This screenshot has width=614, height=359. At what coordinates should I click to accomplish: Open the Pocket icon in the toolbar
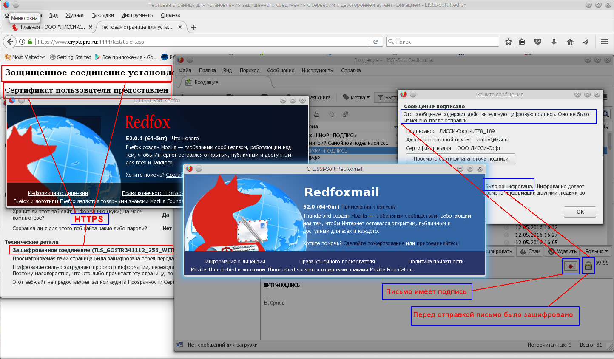[538, 42]
